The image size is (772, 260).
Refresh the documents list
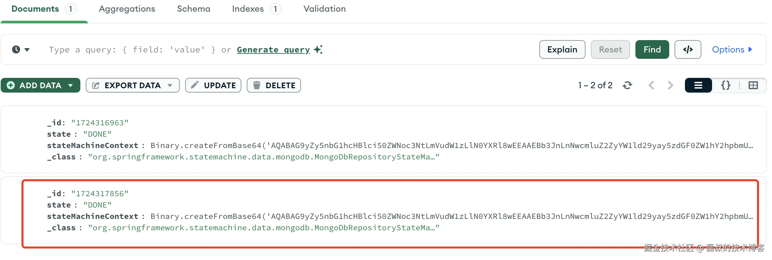(627, 85)
